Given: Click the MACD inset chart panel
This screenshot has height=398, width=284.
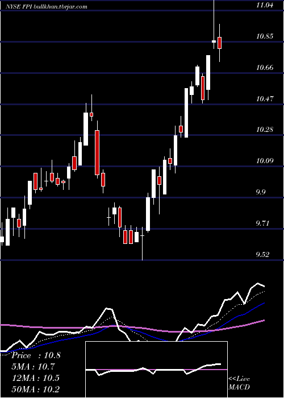Looking at the screenshot, I should [156, 370].
